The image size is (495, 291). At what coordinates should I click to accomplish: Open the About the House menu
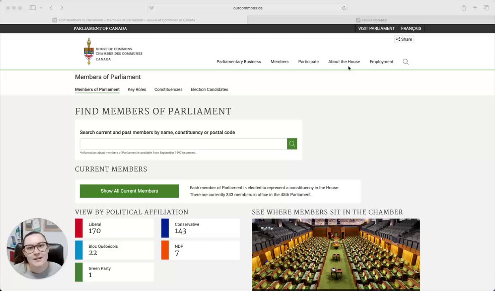pos(344,61)
